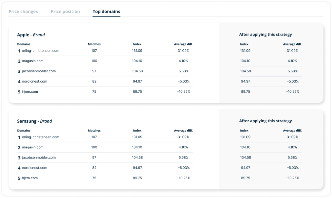
Task: Select the Top domains tab
Action: coord(106,12)
